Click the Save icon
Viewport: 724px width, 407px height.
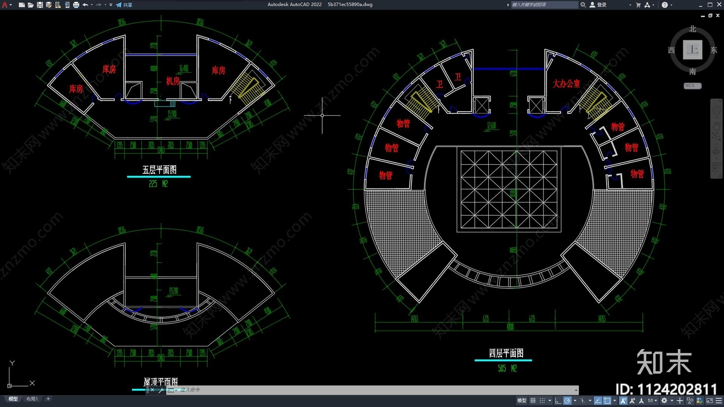40,5
